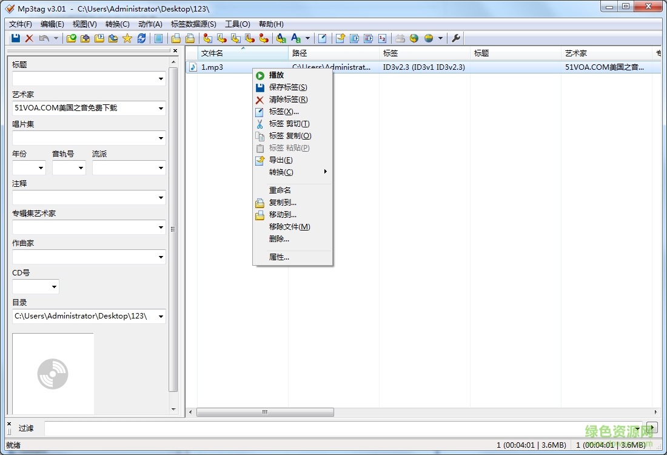Open the 艺术家 dropdown in the tag panel
Image resolution: width=667 pixels, height=455 pixels.
pyautogui.click(x=161, y=108)
